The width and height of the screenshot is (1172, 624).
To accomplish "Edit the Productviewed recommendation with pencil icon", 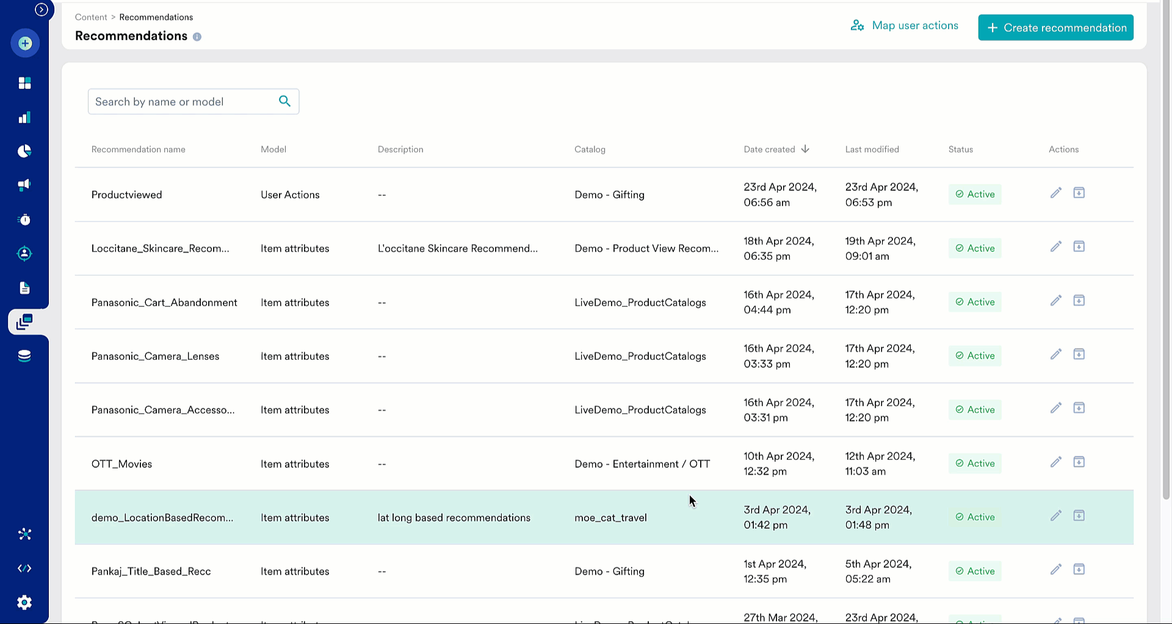I will (1056, 193).
